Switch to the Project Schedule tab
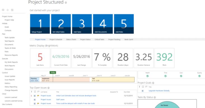Screen dimensions: 205x108 click(x=56, y=40)
